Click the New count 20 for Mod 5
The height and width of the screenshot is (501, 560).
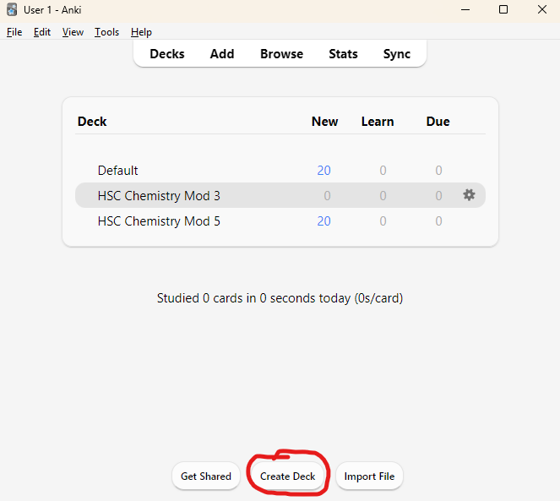(x=324, y=221)
